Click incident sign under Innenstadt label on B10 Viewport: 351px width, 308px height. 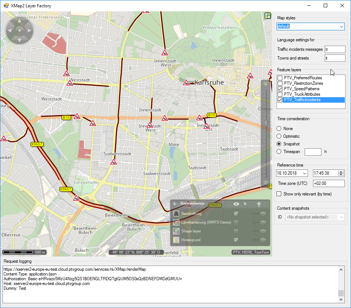point(165,118)
